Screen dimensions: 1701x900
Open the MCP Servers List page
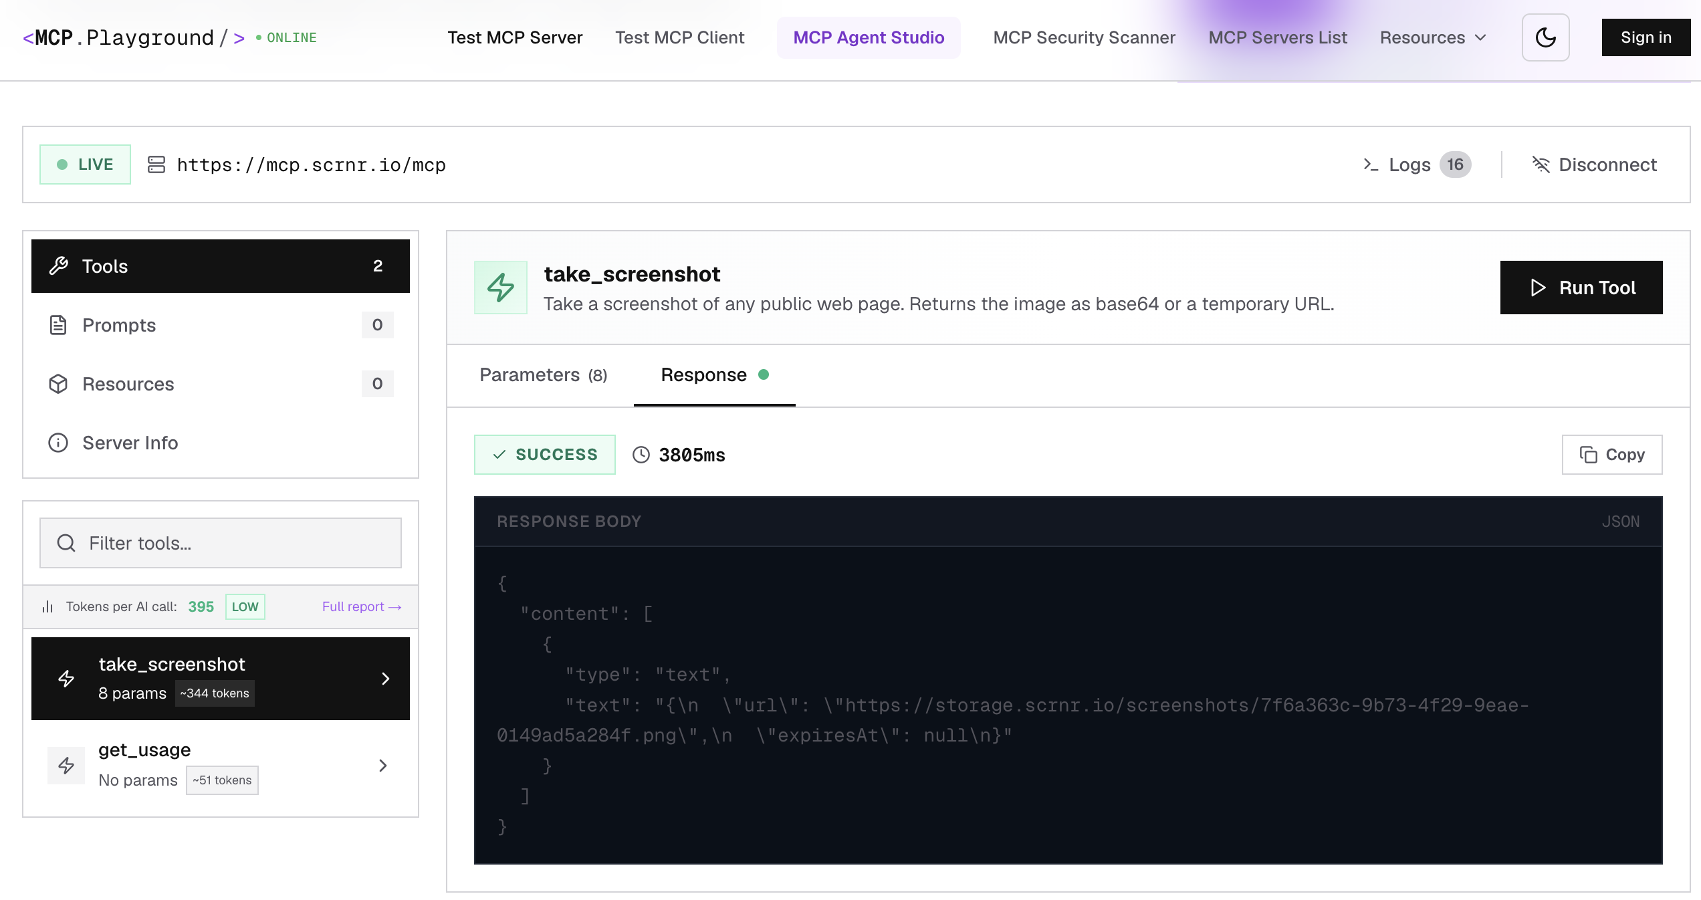(x=1277, y=37)
